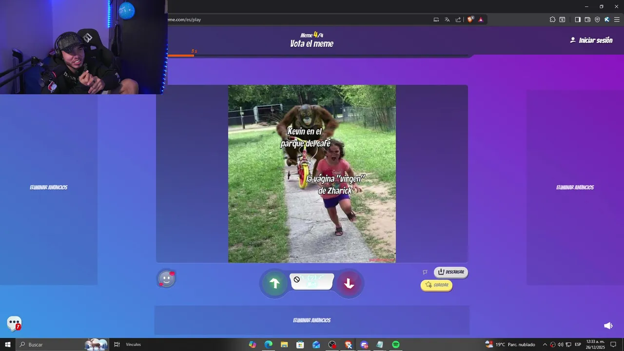The image size is (624, 351).
Task: Click the browser address bar URL
Action: point(184,19)
